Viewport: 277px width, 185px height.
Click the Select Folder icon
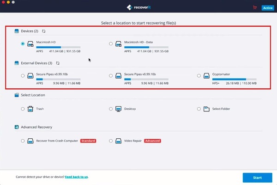click(206, 109)
